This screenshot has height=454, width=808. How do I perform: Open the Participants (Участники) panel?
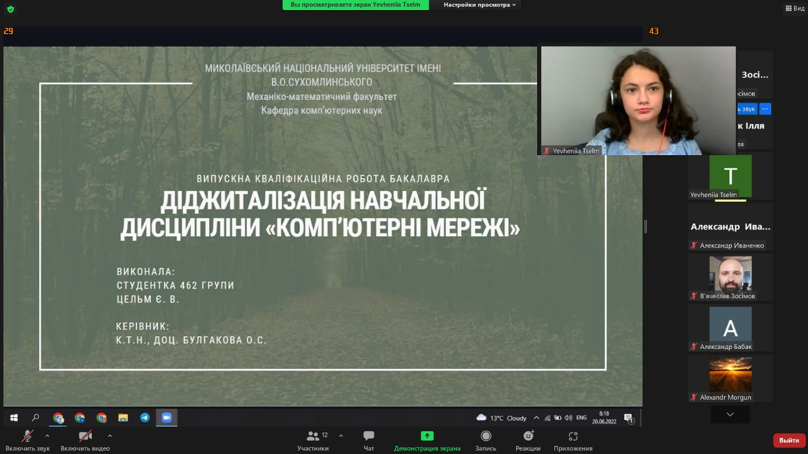(313, 437)
